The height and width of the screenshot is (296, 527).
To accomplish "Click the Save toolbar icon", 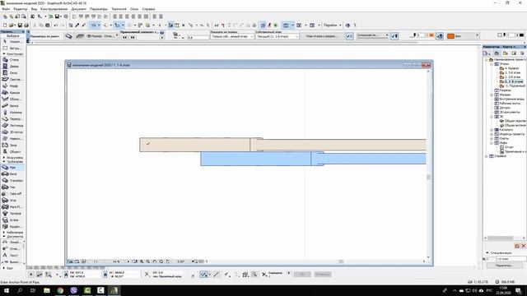I will pyautogui.click(x=20, y=25).
